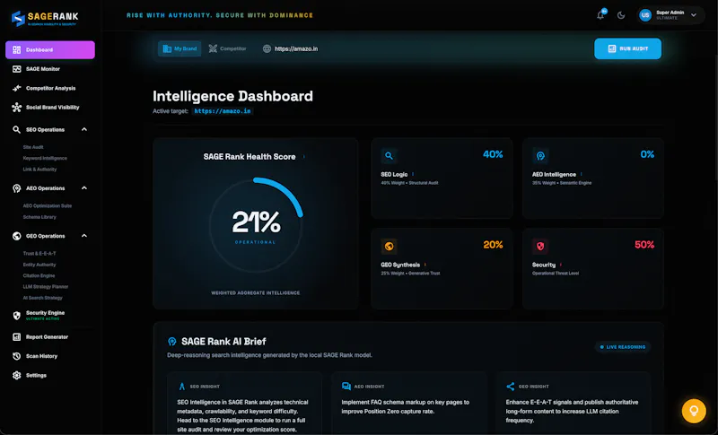Select the My Brand tab

pyautogui.click(x=179, y=48)
